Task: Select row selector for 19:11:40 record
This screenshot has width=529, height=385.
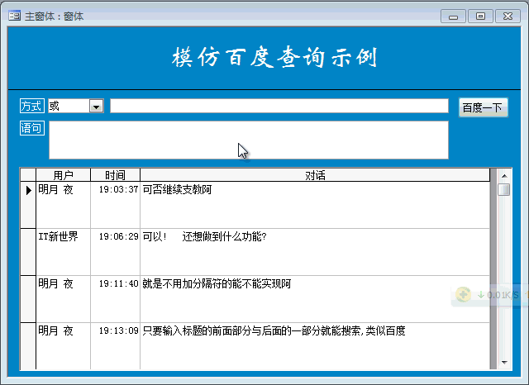Action: tap(28, 299)
